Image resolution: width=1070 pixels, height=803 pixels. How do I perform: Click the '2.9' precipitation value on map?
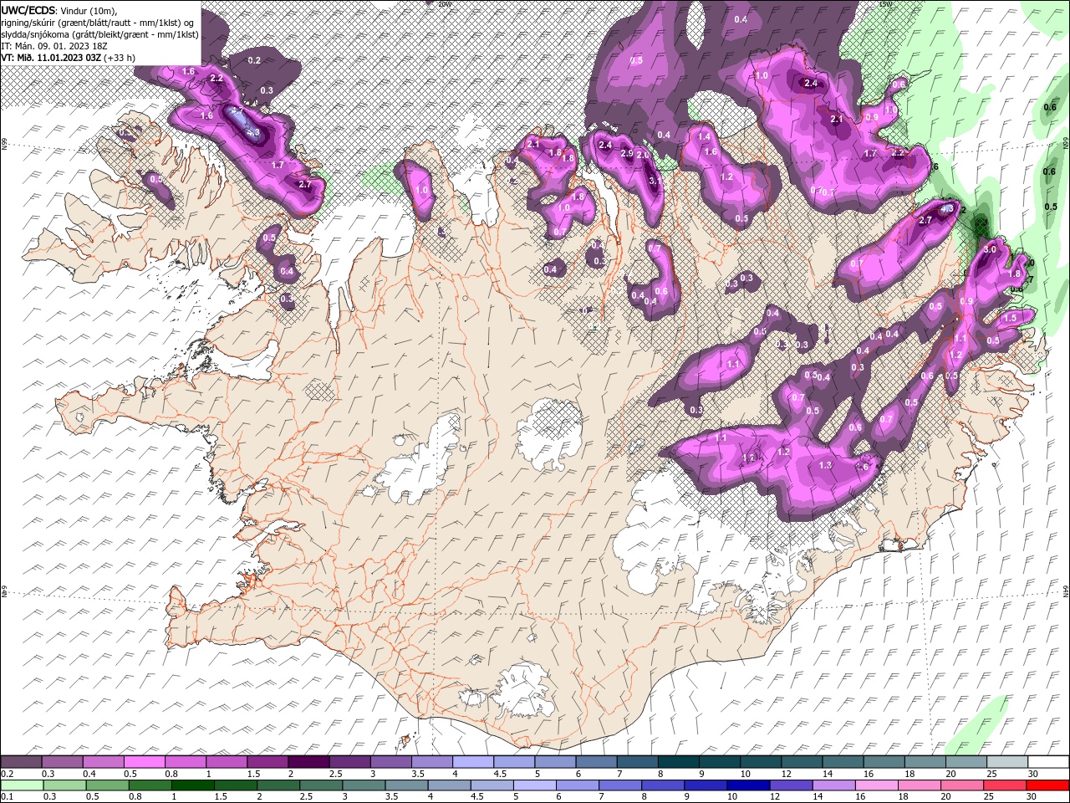pos(627,153)
